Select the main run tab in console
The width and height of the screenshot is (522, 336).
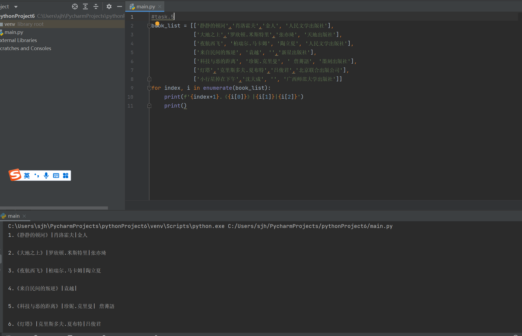coord(14,216)
